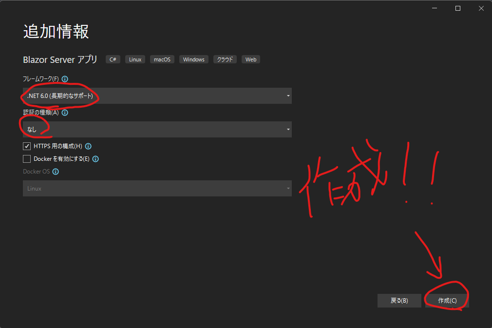Minimize the dialog window
Image resolution: width=492 pixels, height=328 pixels.
tap(435, 8)
